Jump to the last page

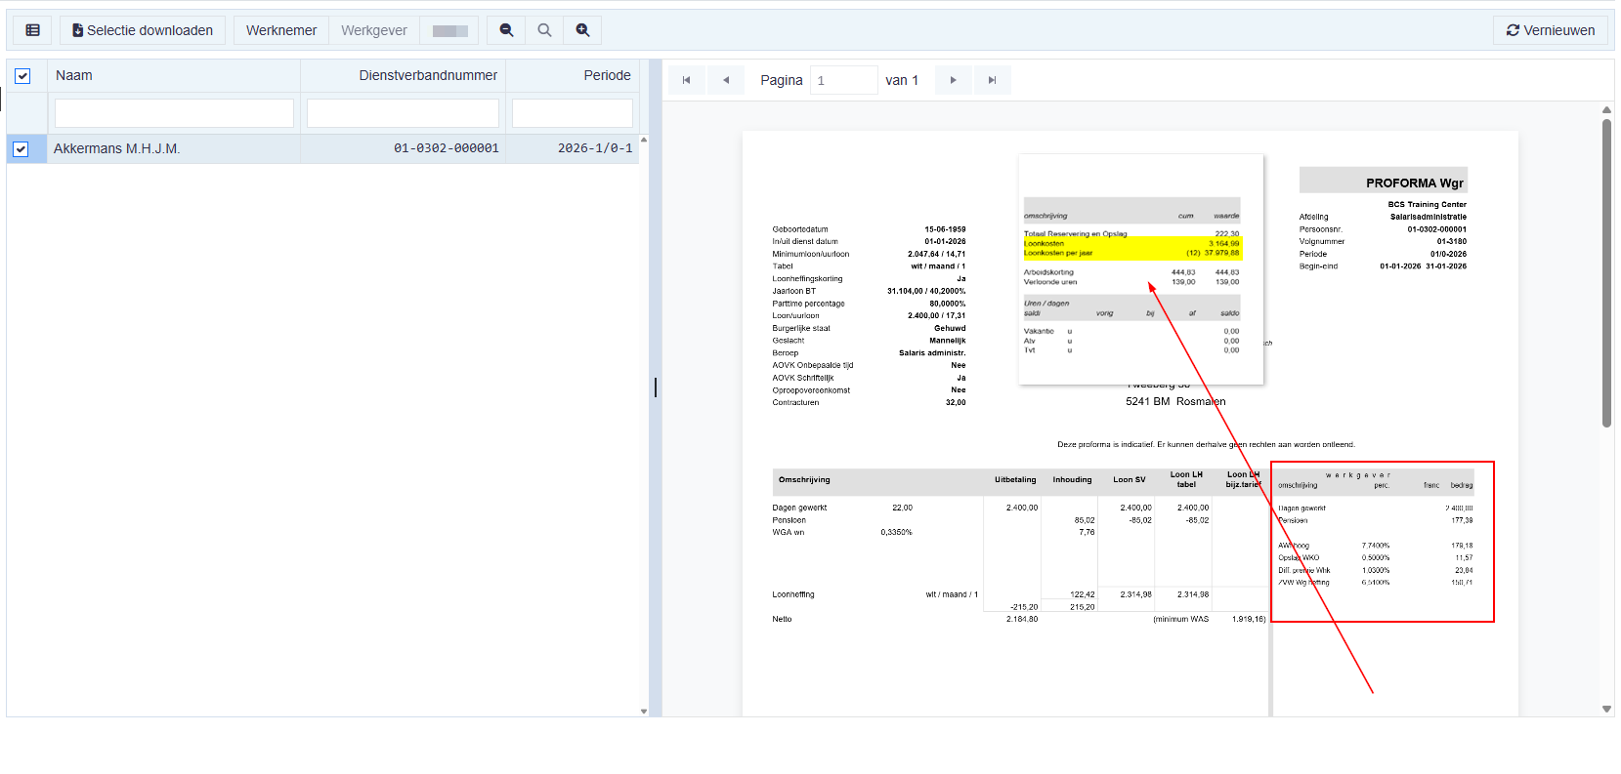click(x=993, y=80)
